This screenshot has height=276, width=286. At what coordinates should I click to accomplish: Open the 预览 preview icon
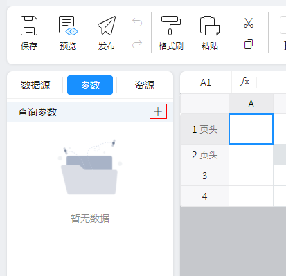pyautogui.click(x=68, y=26)
